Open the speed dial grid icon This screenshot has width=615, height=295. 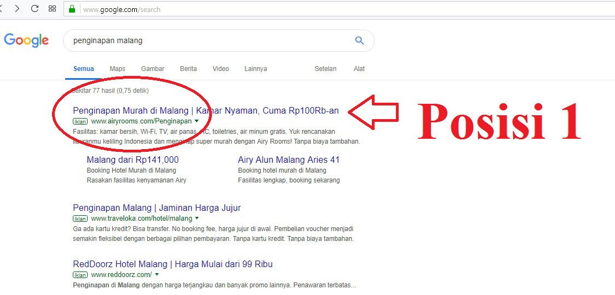pos(52,9)
